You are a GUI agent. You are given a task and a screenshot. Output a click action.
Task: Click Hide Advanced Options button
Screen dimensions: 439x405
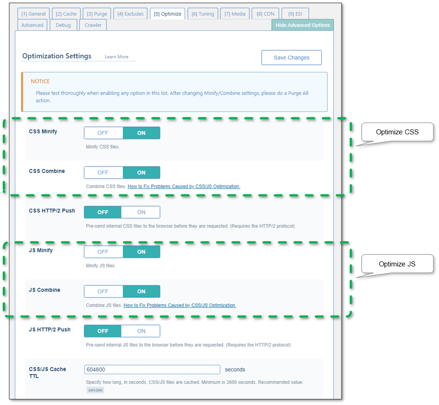pyautogui.click(x=302, y=25)
